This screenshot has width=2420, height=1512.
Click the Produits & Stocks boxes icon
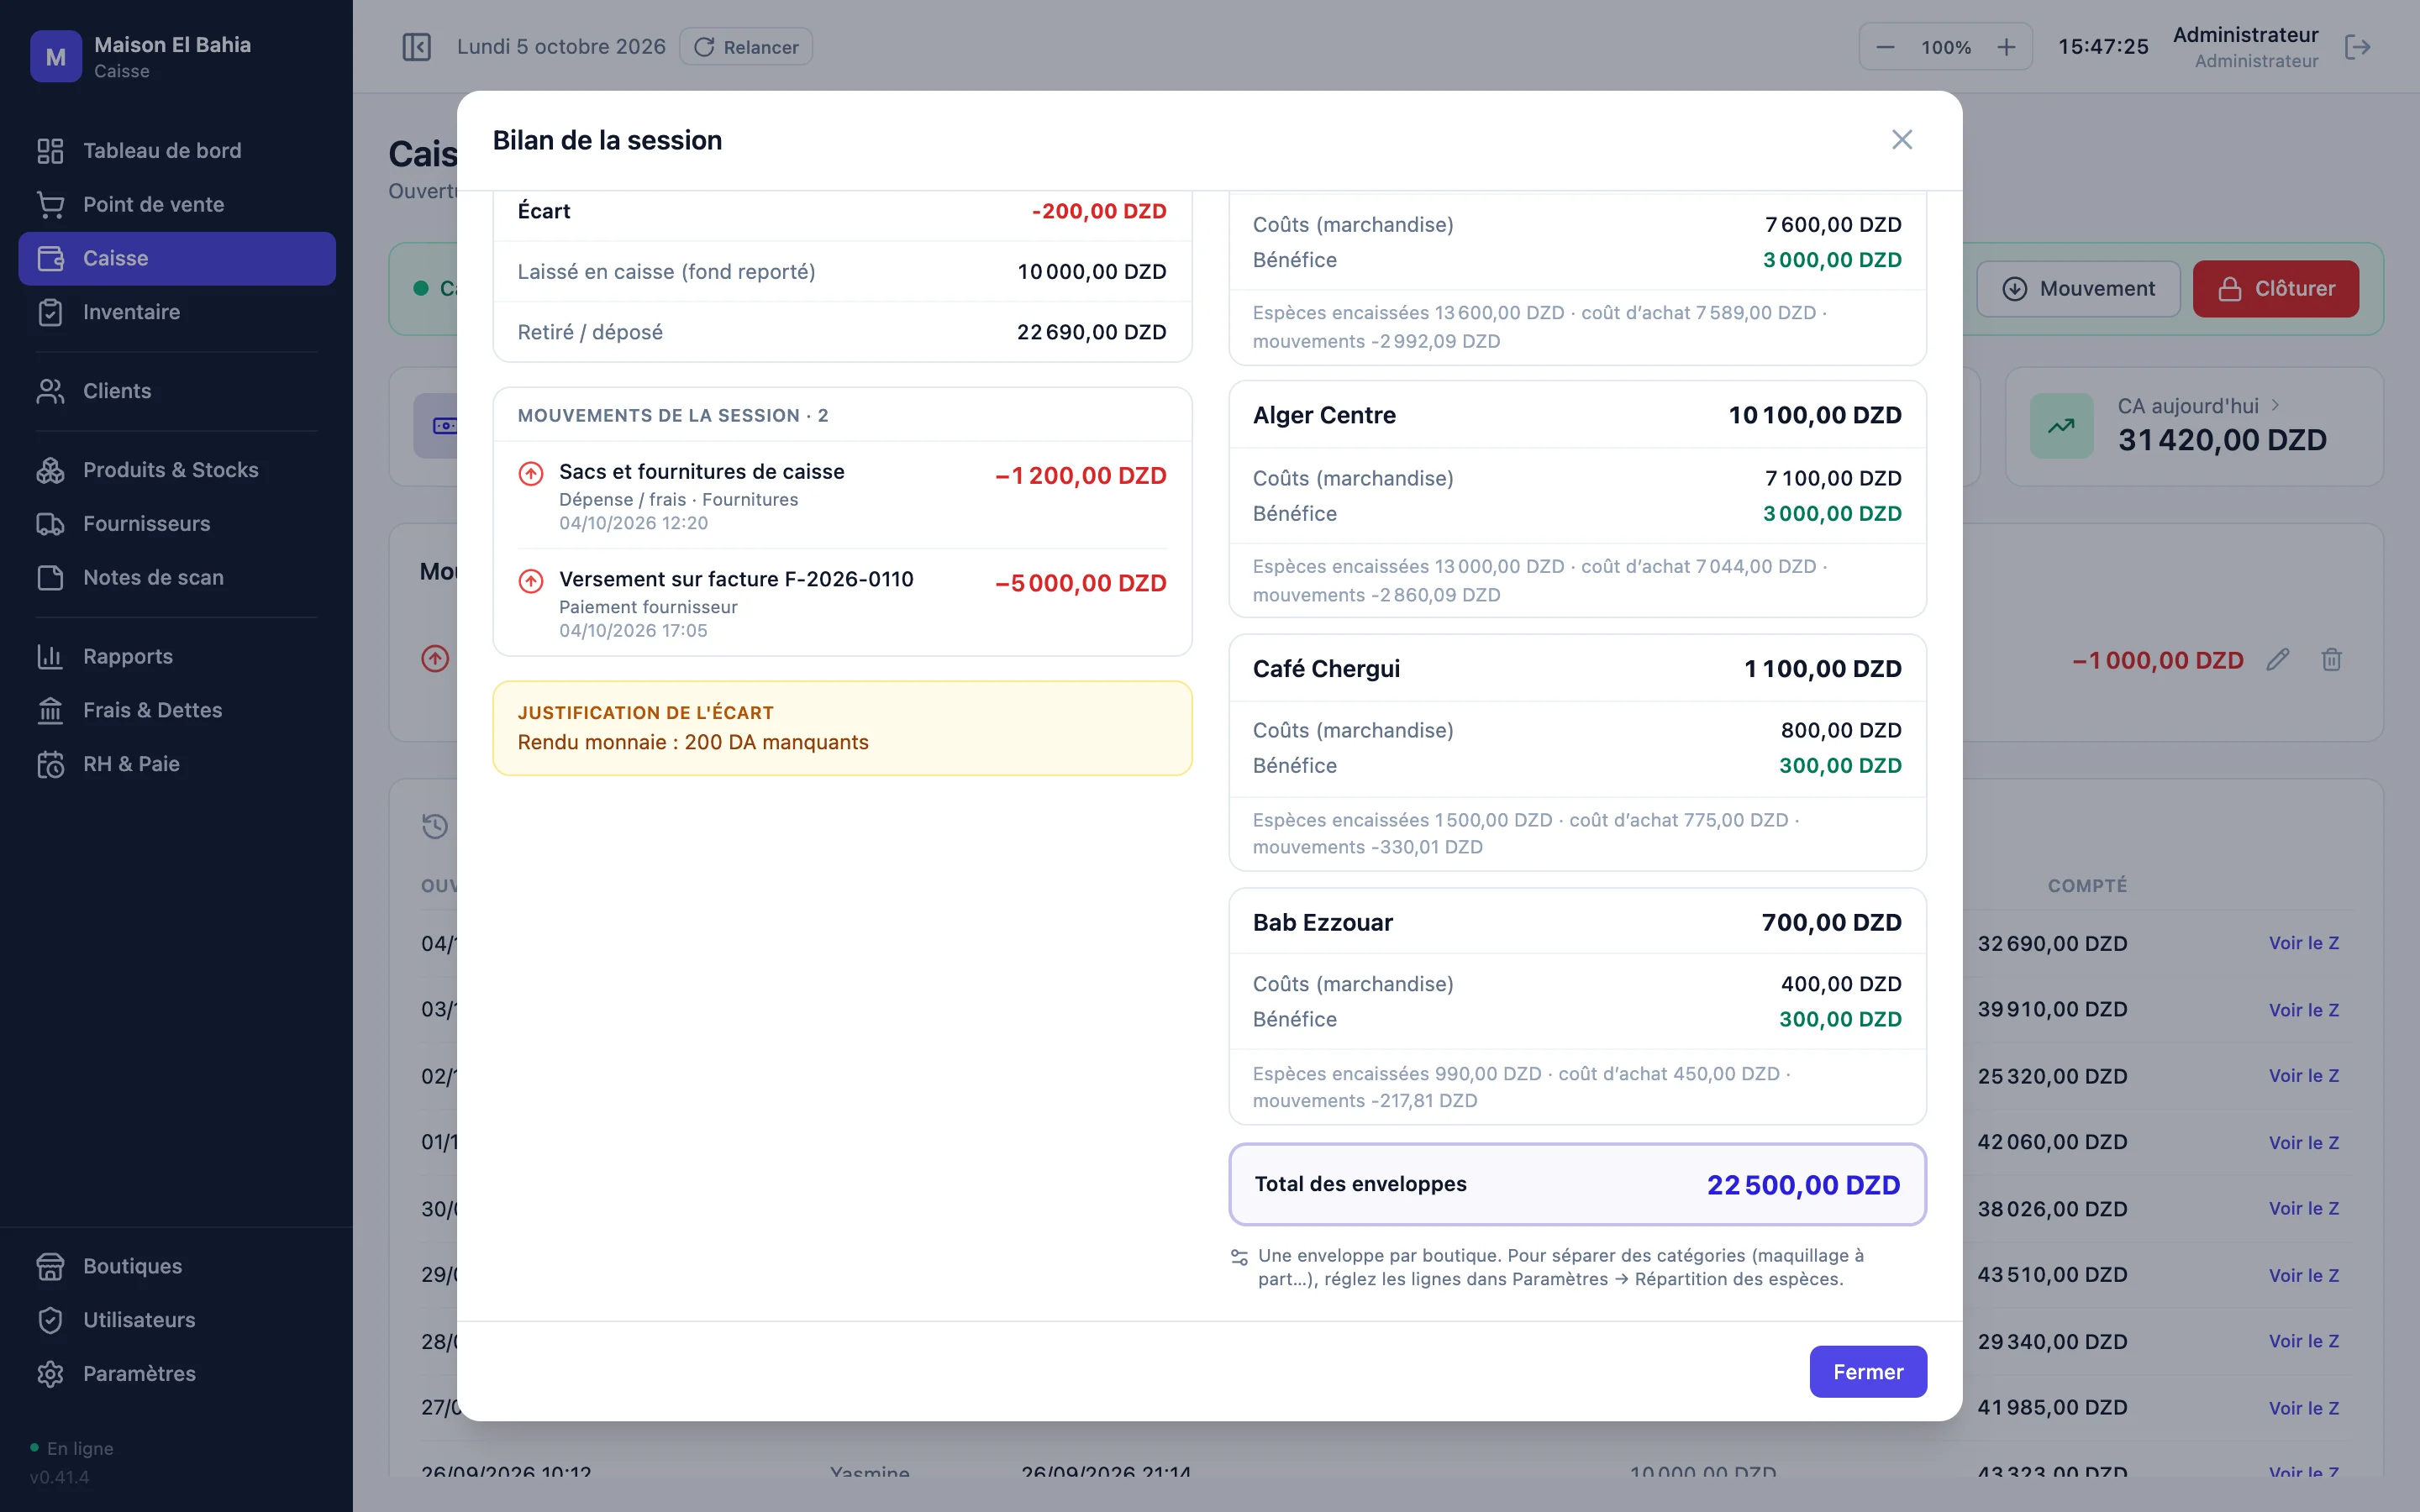point(50,470)
